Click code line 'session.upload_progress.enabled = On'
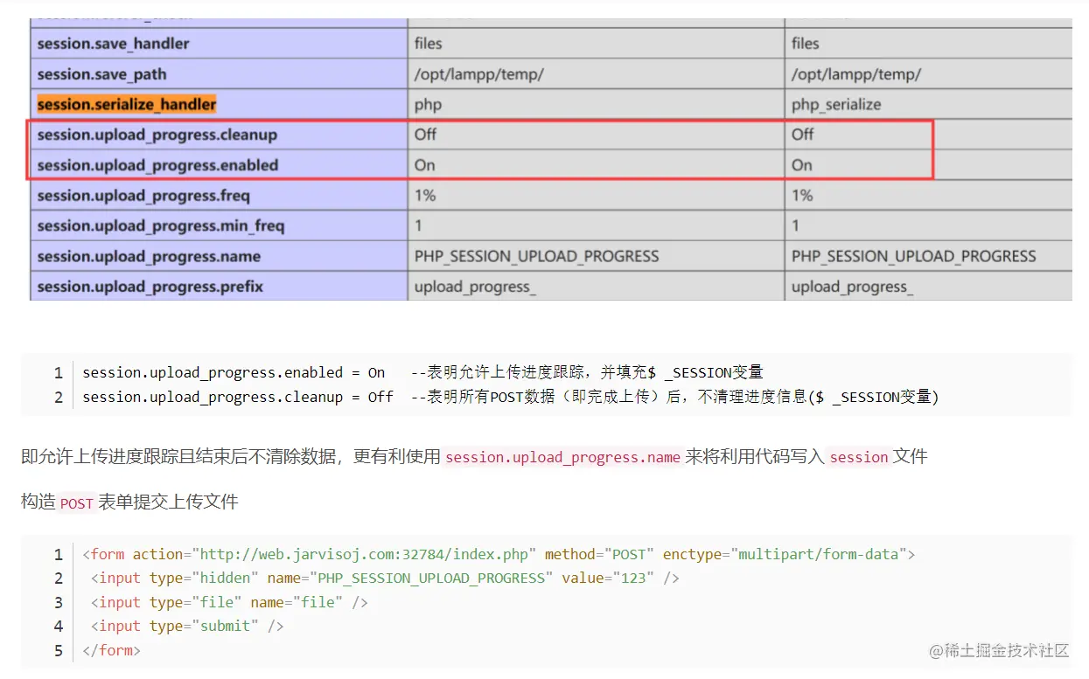 tap(234, 373)
